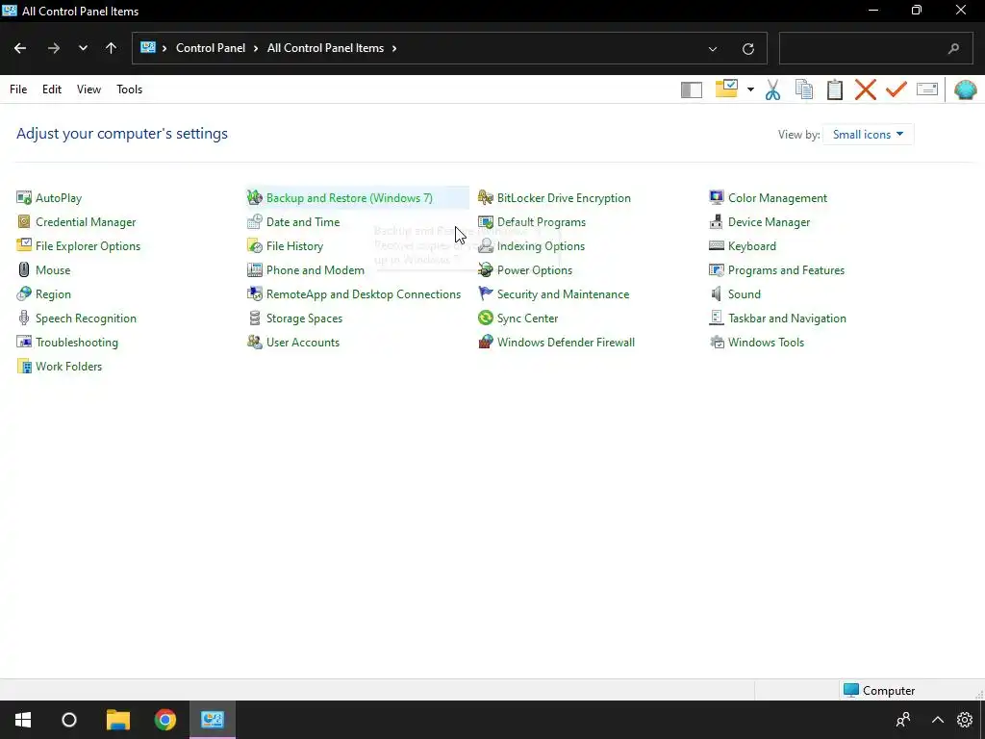This screenshot has height=739, width=985.
Task: Launch Google Chrome from the taskbar
Action: (165, 720)
